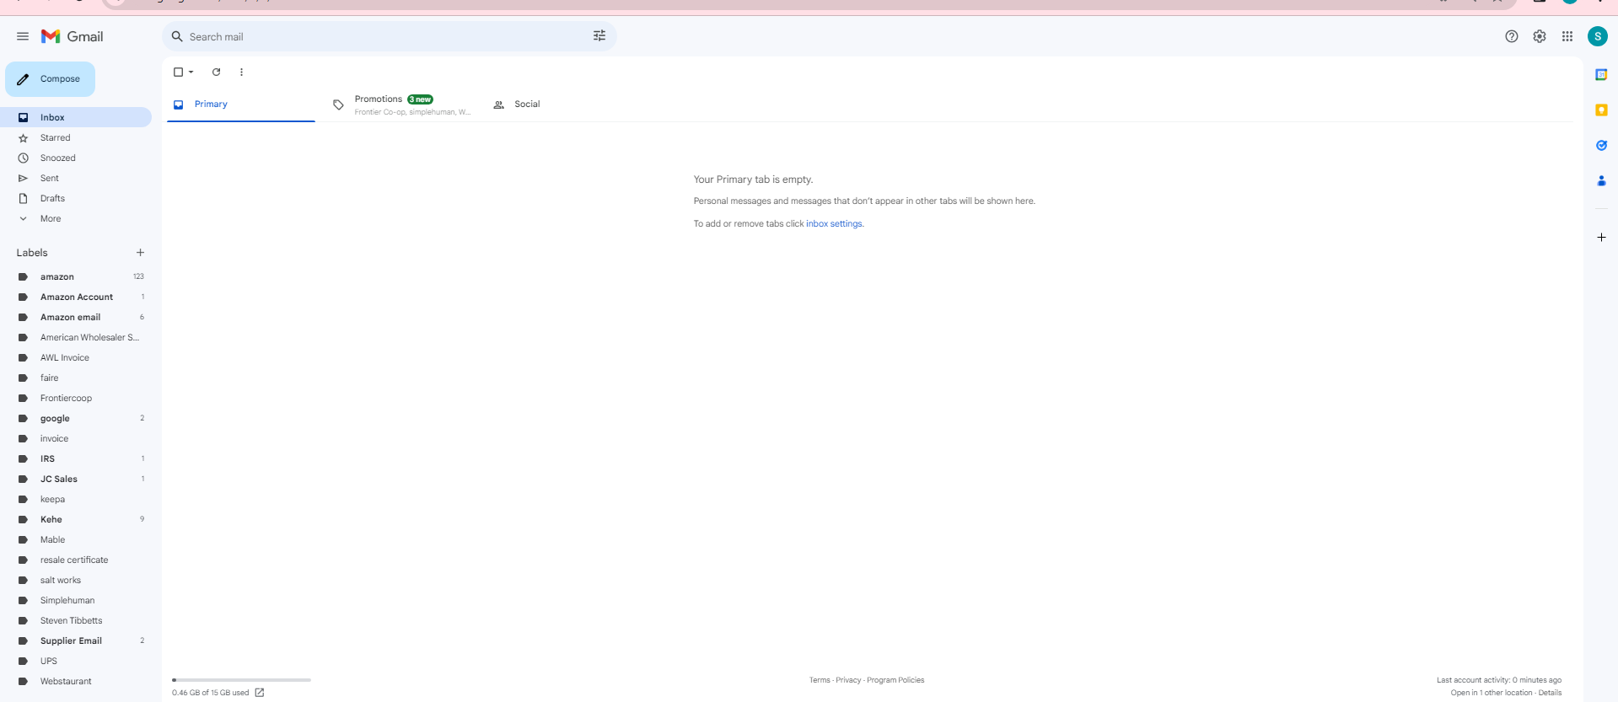Refresh the inbox
Image resolution: width=1618 pixels, height=702 pixels.
(217, 72)
